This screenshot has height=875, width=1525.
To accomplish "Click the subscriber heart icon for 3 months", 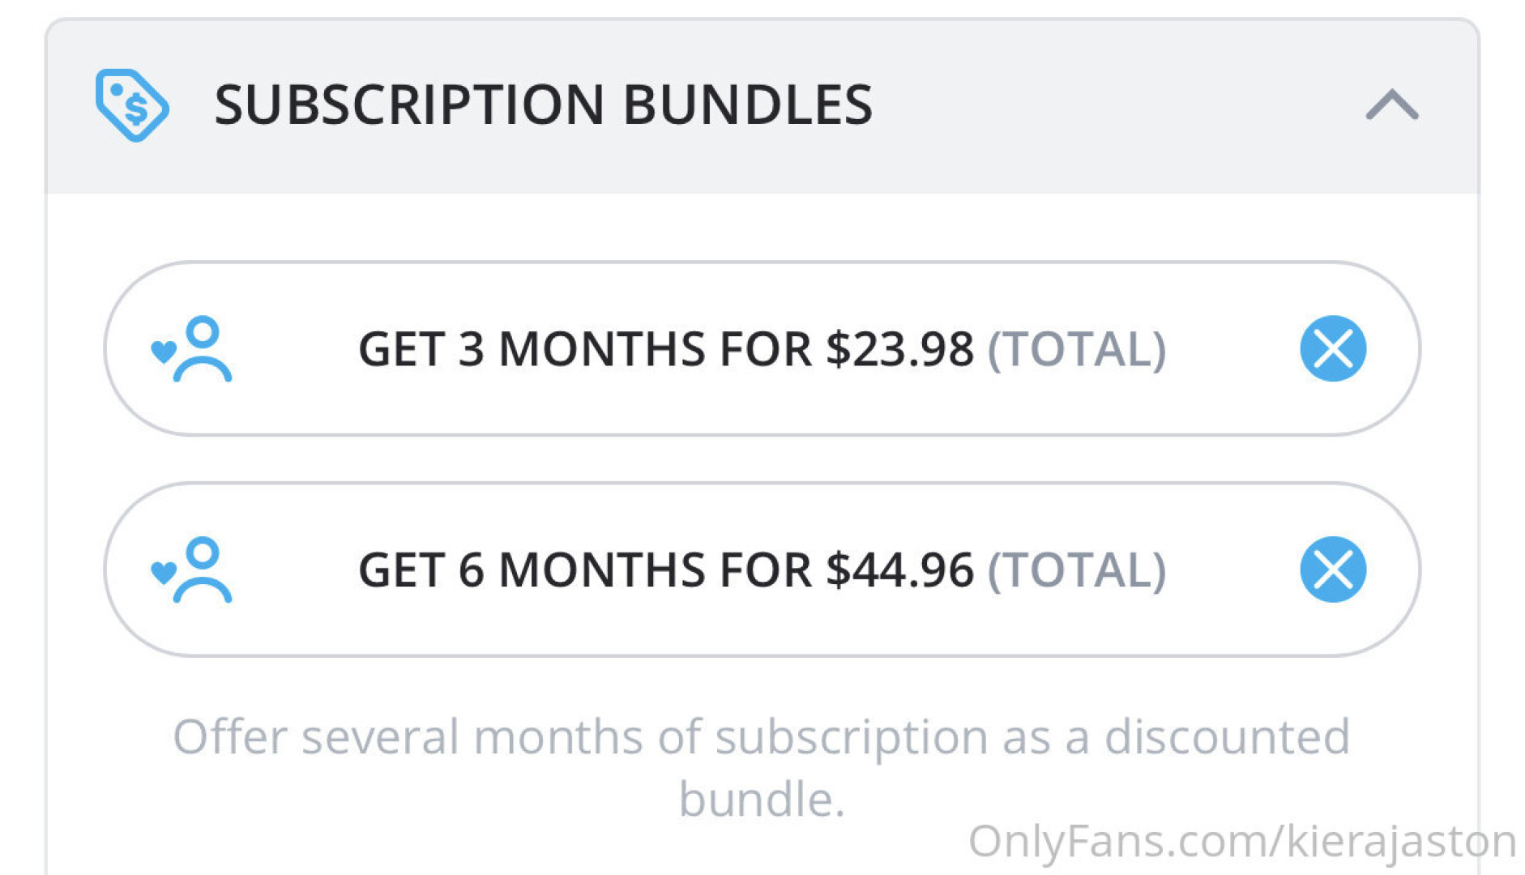I will coord(192,349).
